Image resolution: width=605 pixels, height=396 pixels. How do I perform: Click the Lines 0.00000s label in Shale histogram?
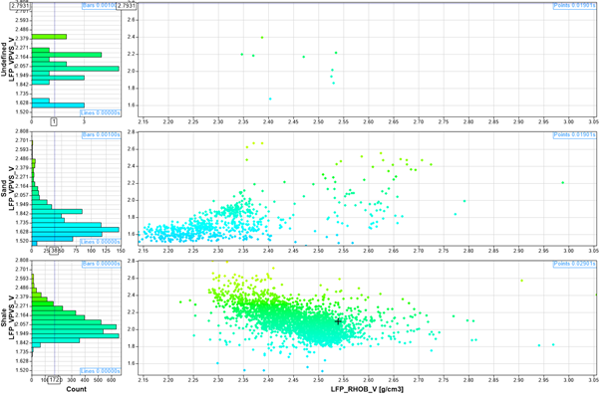[101, 371]
